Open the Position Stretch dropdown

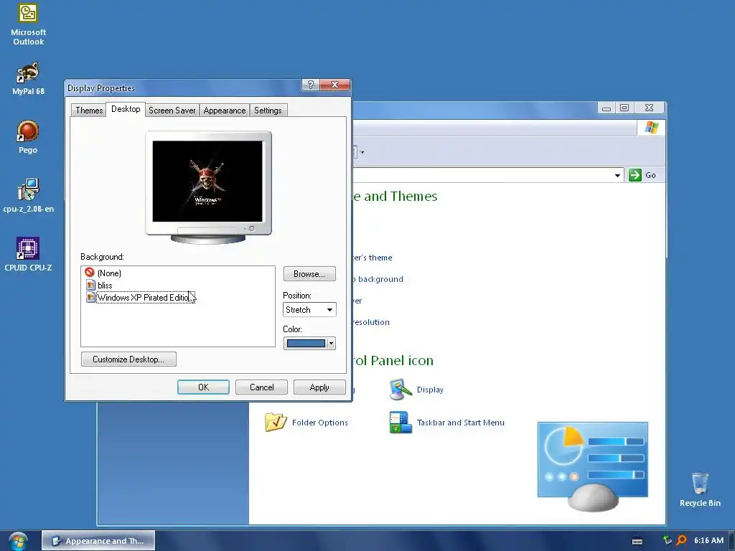click(309, 310)
